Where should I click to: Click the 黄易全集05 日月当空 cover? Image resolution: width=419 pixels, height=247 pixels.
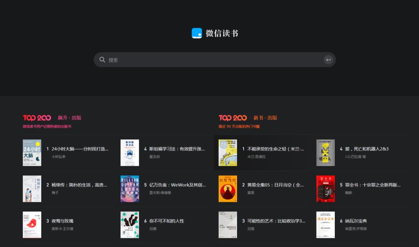click(228, 189)
